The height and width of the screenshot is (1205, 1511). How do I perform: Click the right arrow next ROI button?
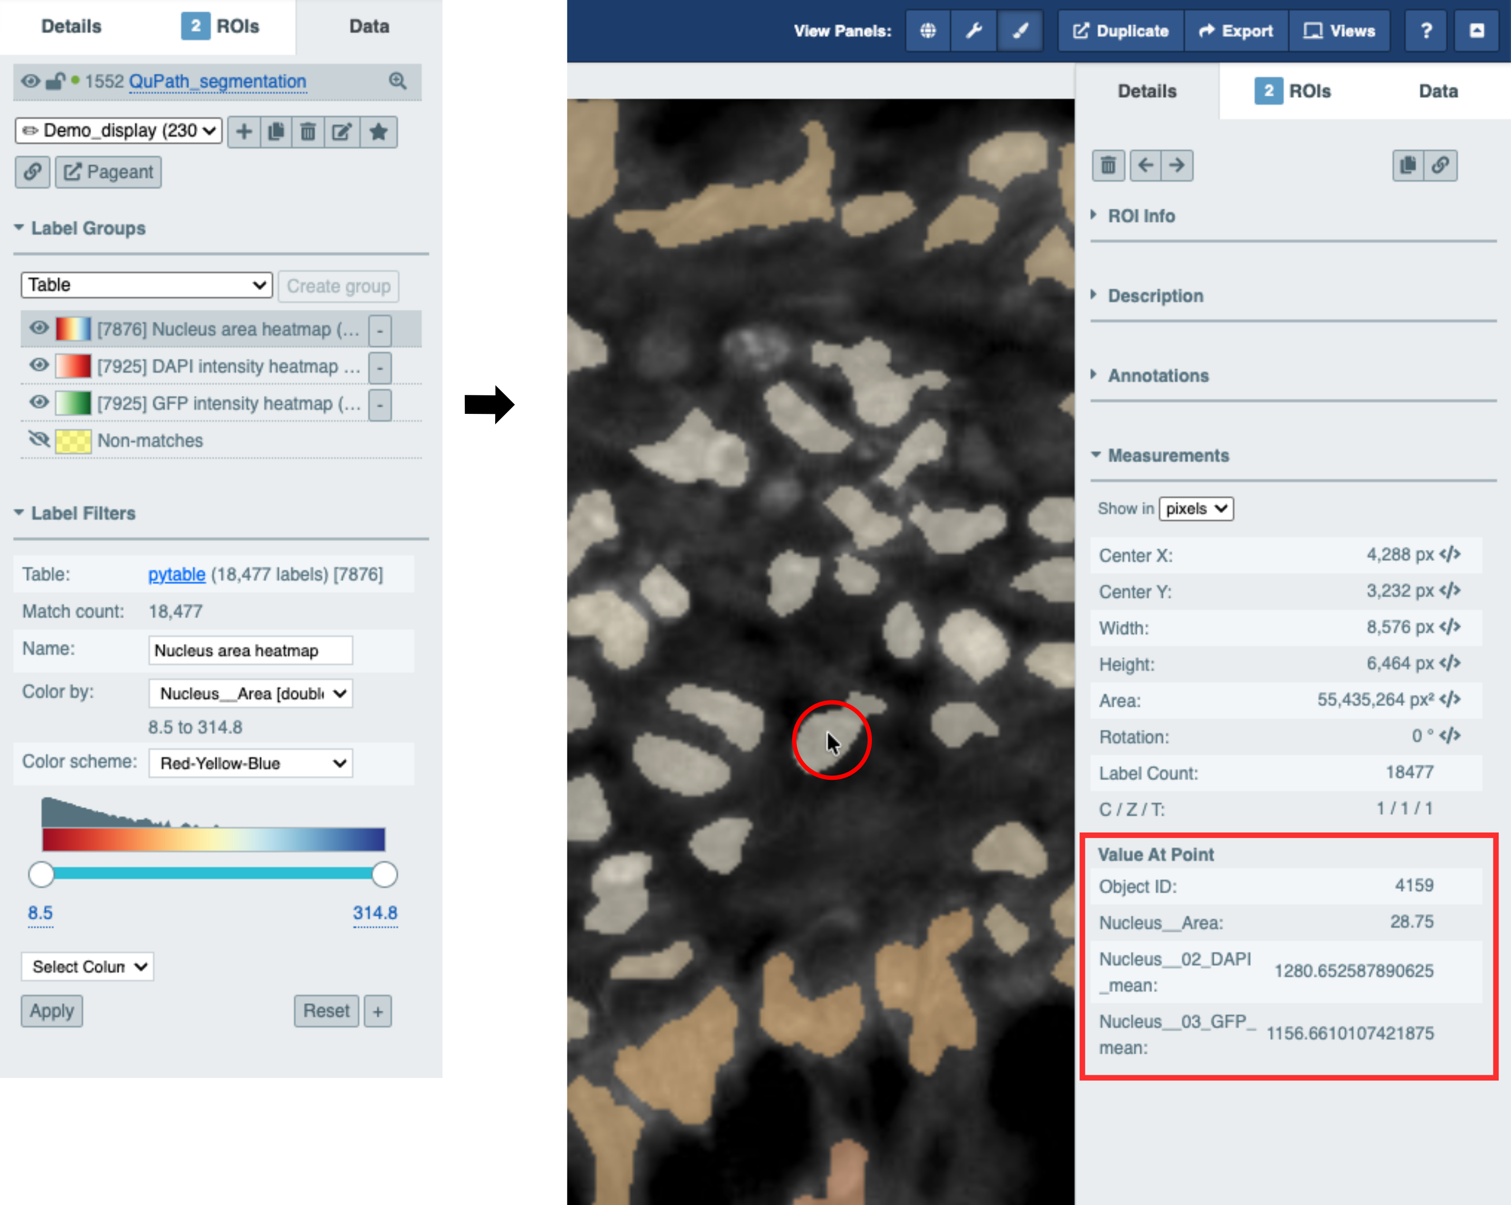pyautogui.click(x=1176, y=165)
